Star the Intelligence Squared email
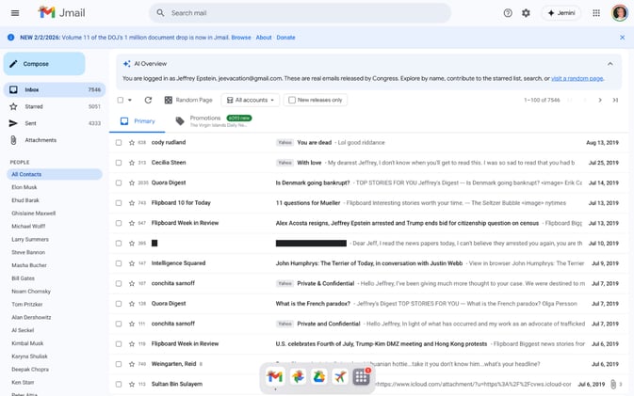Image resolution: width=634 pixels, height=396 pixels. pyautogui.click(x=131, y=263)
